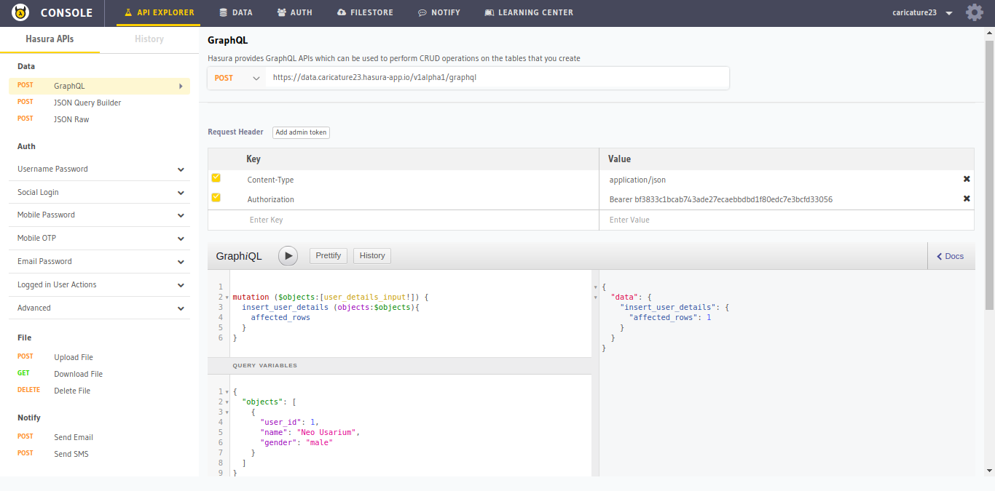
Task: Uncheck the Content-Type header checkbox
Action: point(216,178)
